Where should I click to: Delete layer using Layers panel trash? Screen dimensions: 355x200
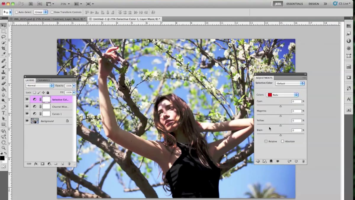(69, 164)
